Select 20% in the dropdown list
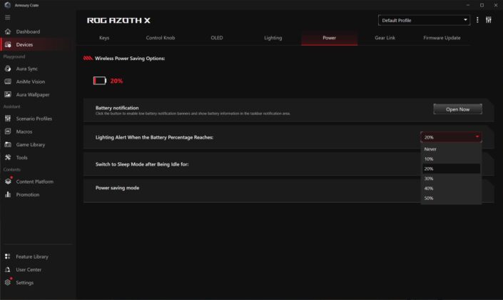The width and height of the screenshot is (503, 300). [x=451, y=169]
